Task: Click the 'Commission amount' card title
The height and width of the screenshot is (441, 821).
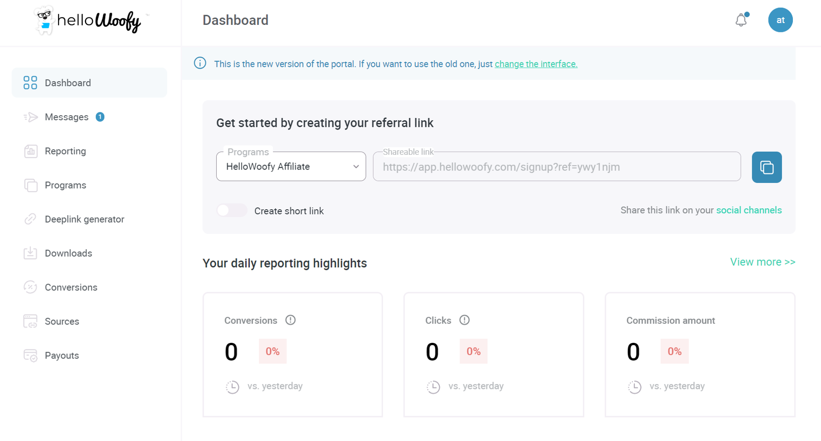Action: 671,320
